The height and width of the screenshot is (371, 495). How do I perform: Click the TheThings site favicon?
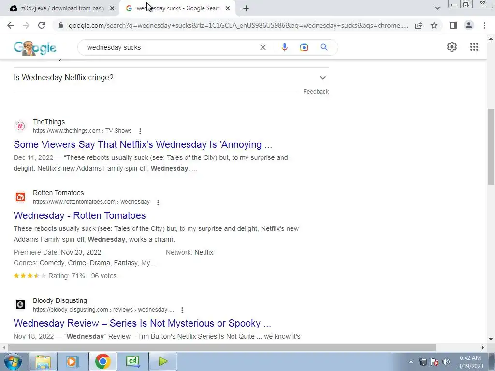[x=20, y=126]
